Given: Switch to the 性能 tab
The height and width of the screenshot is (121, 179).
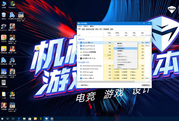Looking at the screenshot, I should tap(83, 29).
